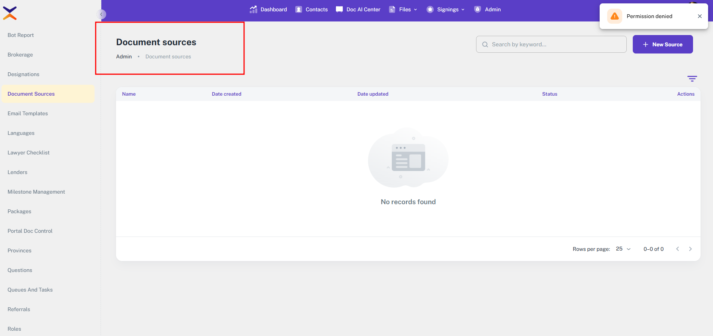This screenshot has height=336, width=713.
Task: Click the filter icon above the table
Action: point(692,78)
